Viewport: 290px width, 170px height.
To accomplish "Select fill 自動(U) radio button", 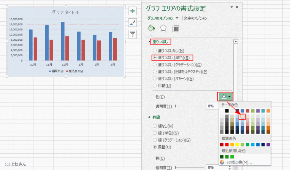I will click(x=155, y=86).
